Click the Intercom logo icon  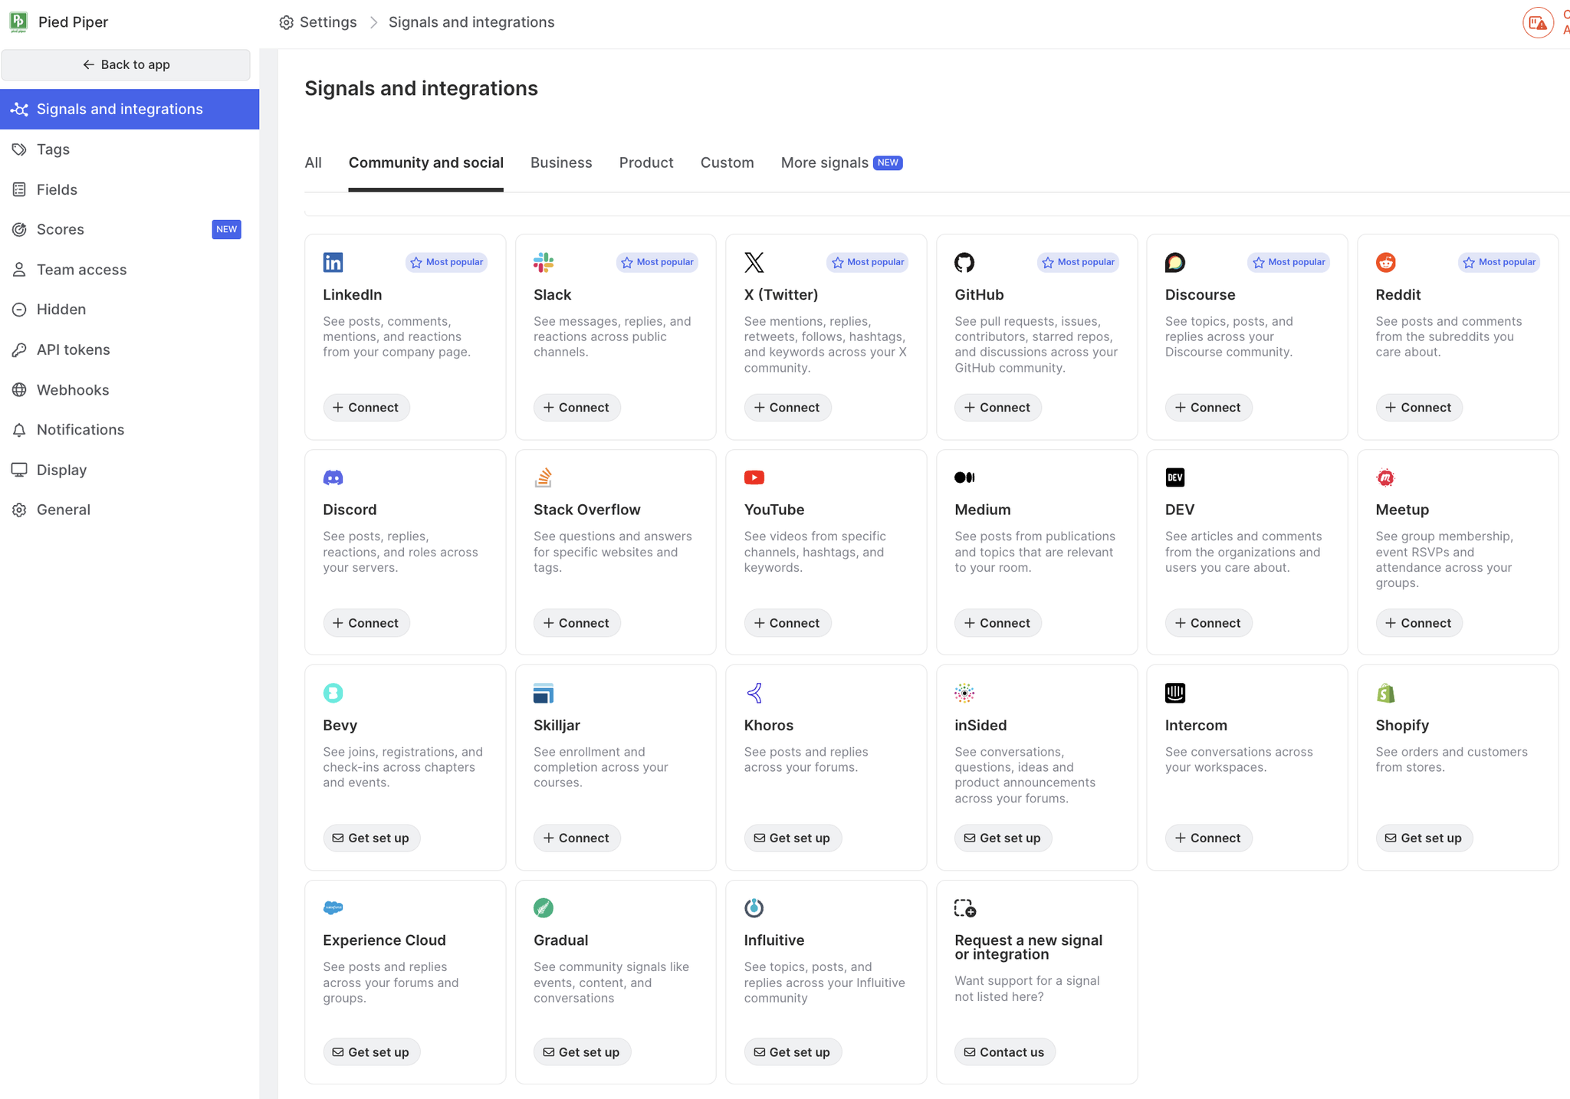(x=1175, y=693)
